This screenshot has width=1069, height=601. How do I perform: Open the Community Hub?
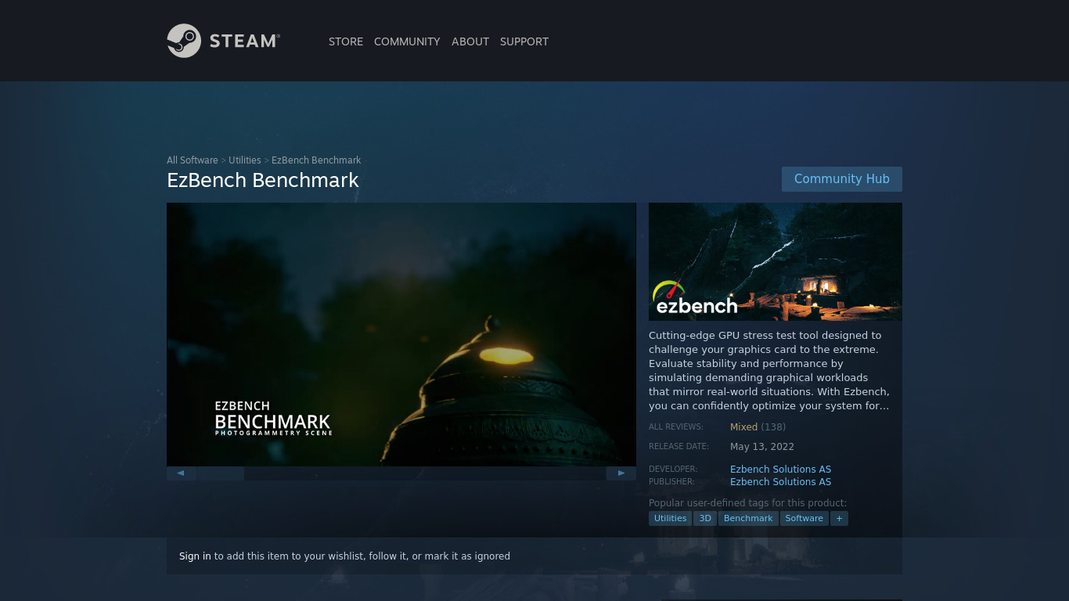pyautogui.click(x=842, y=179)
